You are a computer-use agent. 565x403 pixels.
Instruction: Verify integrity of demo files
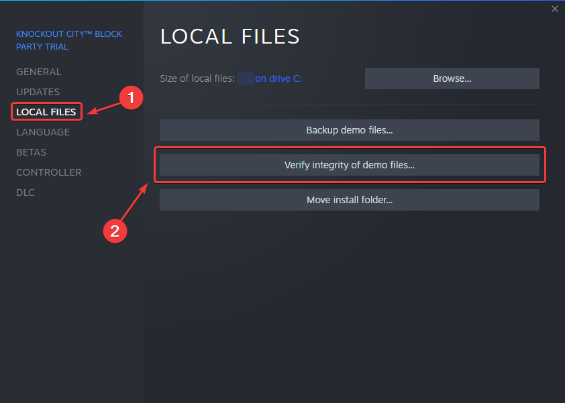click(350, 165)
